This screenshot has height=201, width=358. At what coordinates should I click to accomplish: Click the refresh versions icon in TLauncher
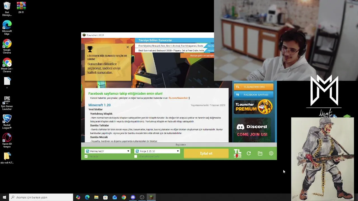249,153
